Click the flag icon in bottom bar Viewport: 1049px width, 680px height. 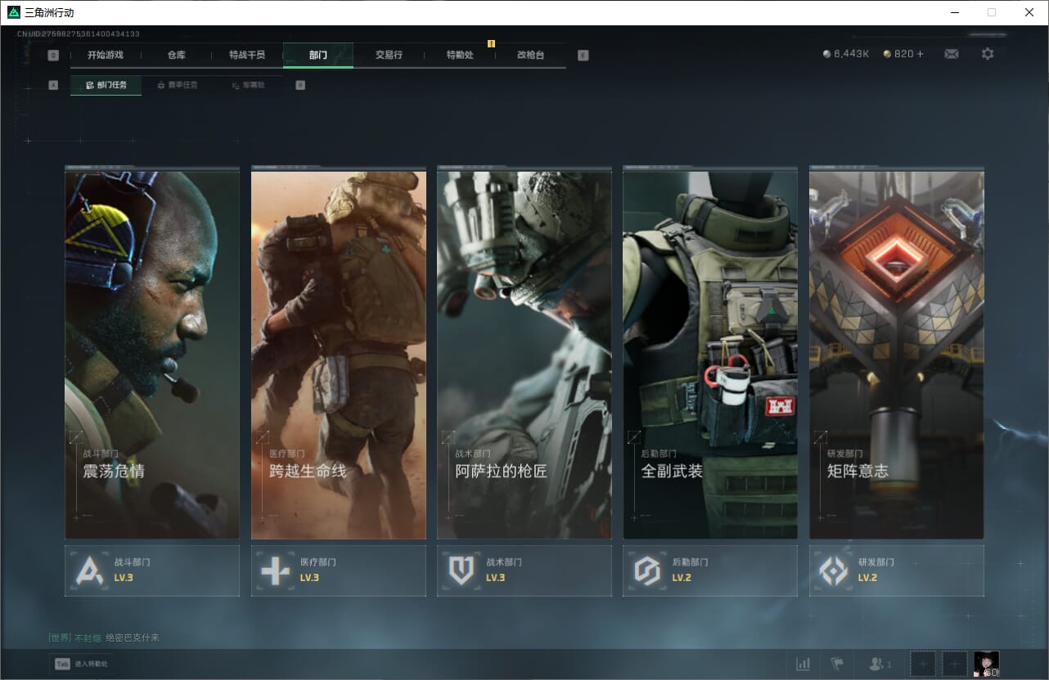837,664
